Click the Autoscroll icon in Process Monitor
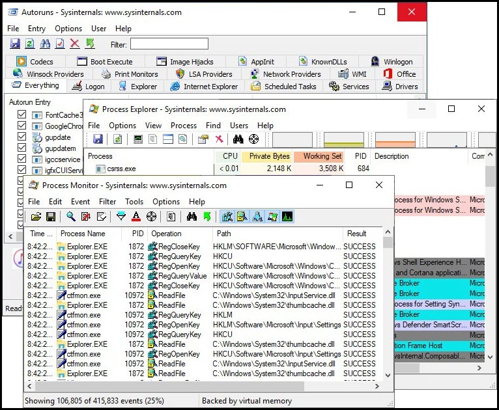499x410 pixels. 86,217
